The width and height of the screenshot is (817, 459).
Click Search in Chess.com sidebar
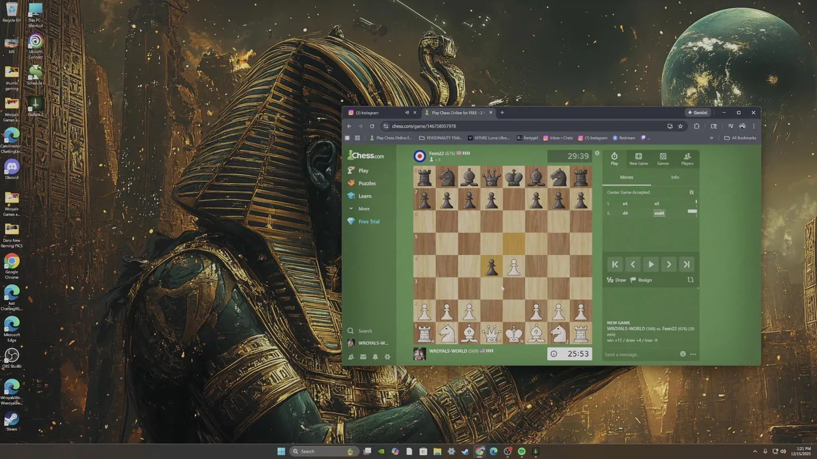[360, 331]
